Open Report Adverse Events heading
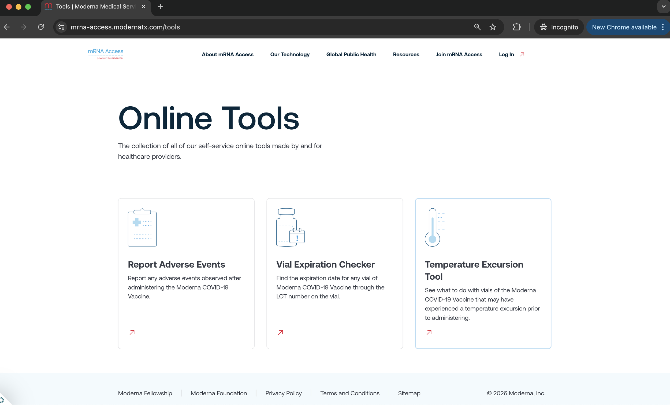The image size is (670, 405). (x=176, y=264)
